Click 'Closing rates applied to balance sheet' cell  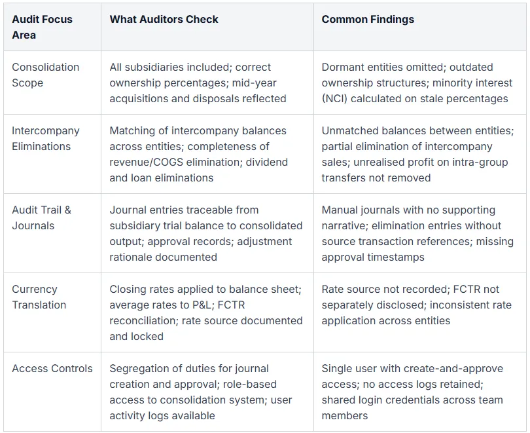pos(207,312)
